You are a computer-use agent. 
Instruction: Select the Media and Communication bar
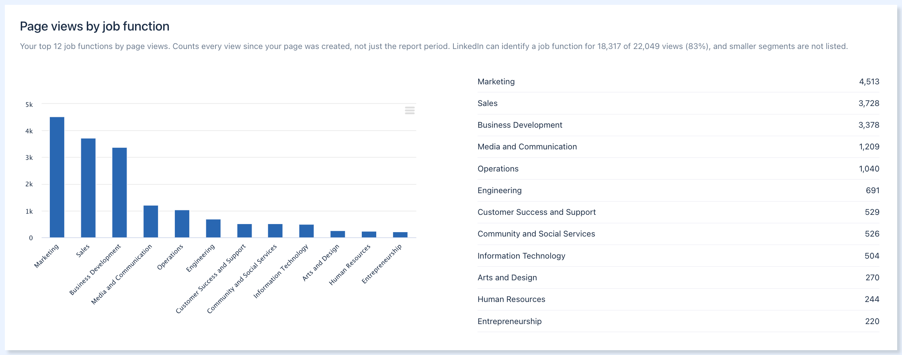pyautogui.click(x=151, y=222)
